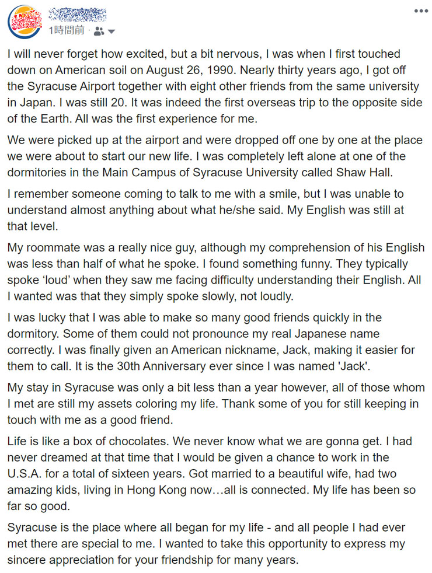Click the friends audience icon
Screen dimensions: 432x573
(x=98, y=32)
